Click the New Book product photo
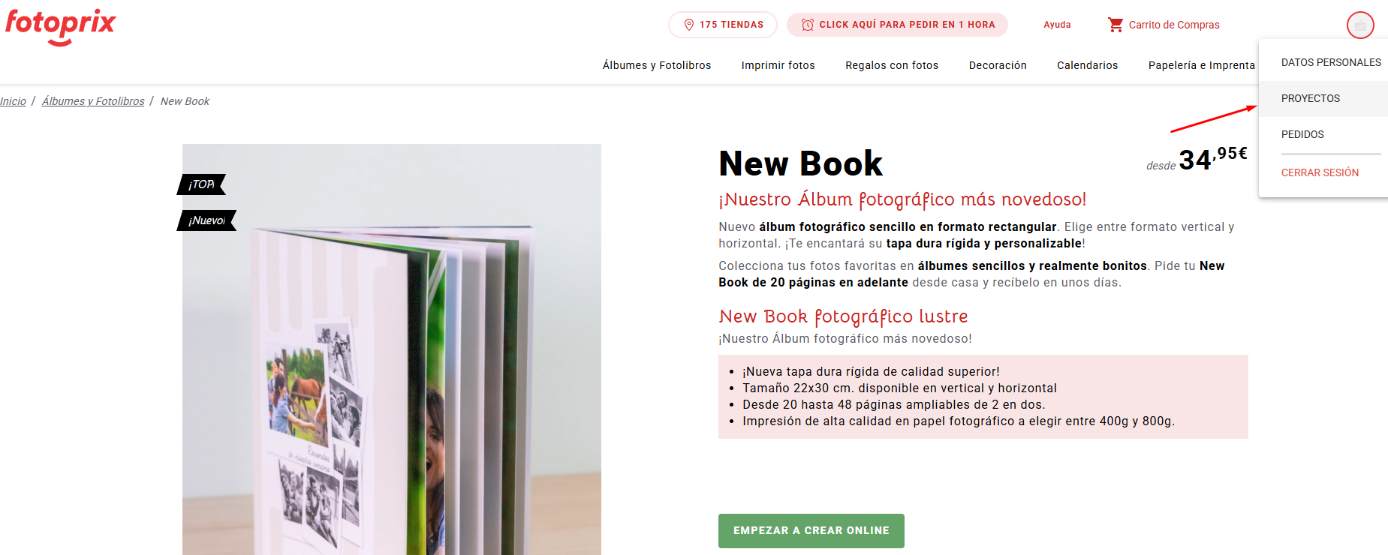 [x=392, y=349]
